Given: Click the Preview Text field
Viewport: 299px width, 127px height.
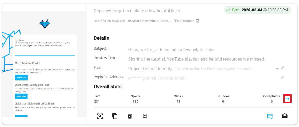Looking at the screenshot, I should (x=196, y=59).
